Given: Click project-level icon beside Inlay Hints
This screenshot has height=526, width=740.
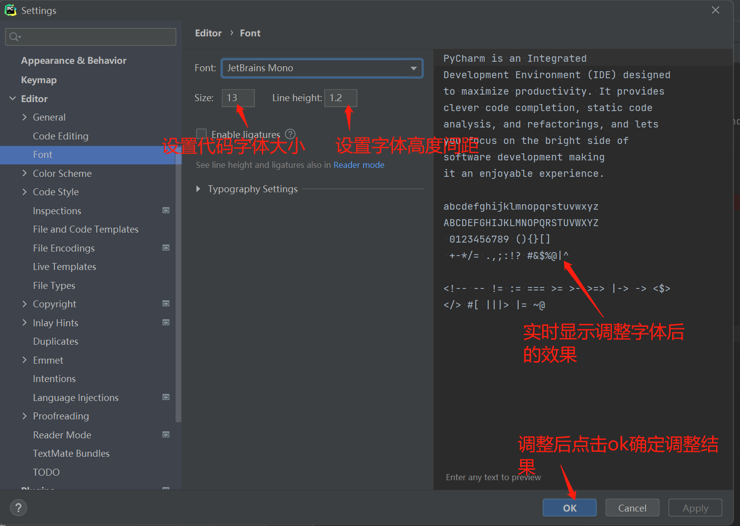Looking at the screenshot, I should click(x=166, y=322).
